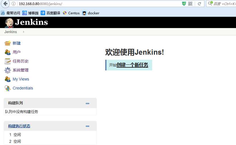
Task: Collapse the 构建执行状态 panel
Action: [x=88, y=126]
